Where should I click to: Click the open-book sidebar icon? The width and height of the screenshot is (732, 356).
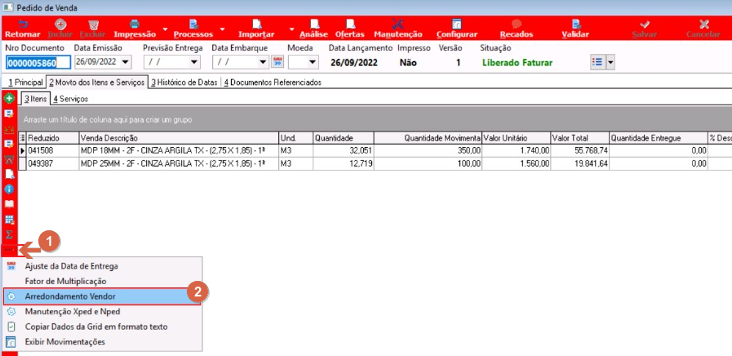(x=9, y=204)
